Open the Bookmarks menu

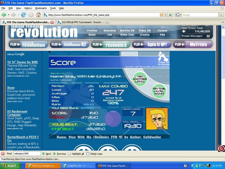(41, 8)
